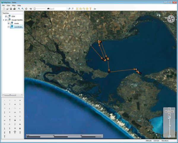Open the Map menu
Viewport: 178px width, 143px height.
click(14, 5)
